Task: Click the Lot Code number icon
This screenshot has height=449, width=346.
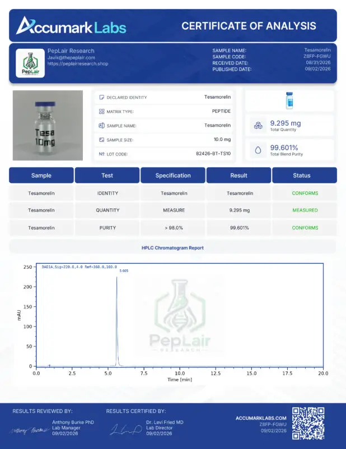Action: (101, 154)
